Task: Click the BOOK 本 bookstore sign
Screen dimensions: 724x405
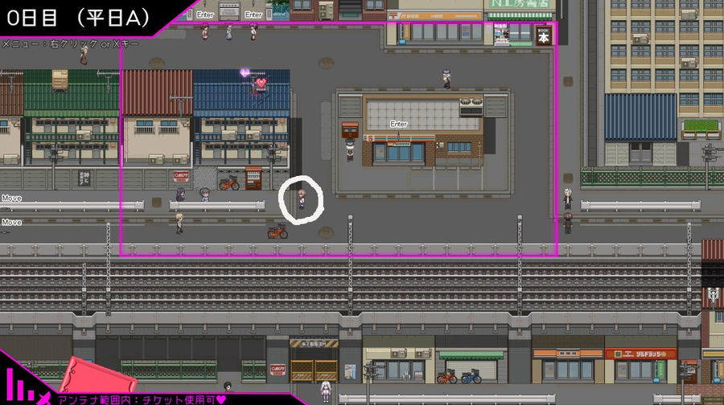Action: pyautogui.click(x=544, y=35)
